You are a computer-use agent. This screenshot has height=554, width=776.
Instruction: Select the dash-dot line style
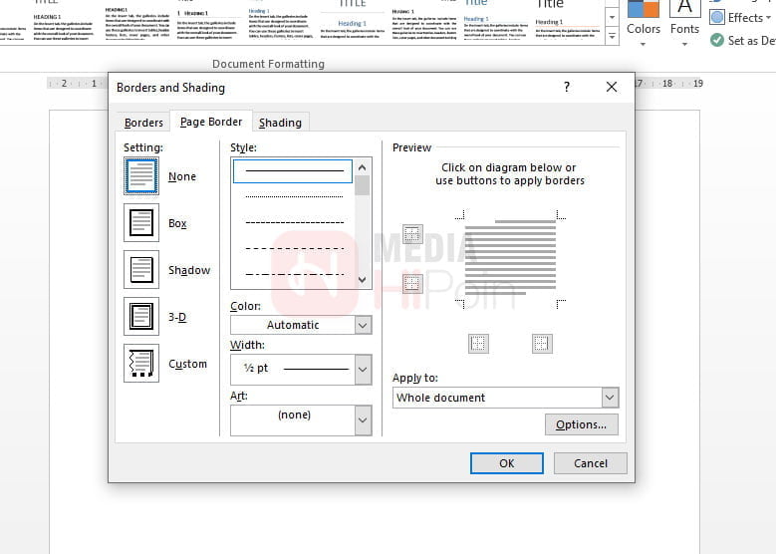tap(293, 274)
